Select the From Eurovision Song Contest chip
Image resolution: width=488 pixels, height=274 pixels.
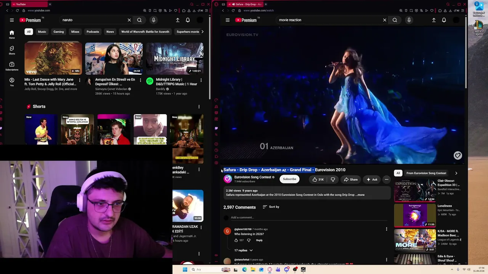tap(426, 173)
